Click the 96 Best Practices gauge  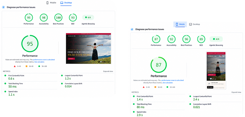(x=186, y=39)
